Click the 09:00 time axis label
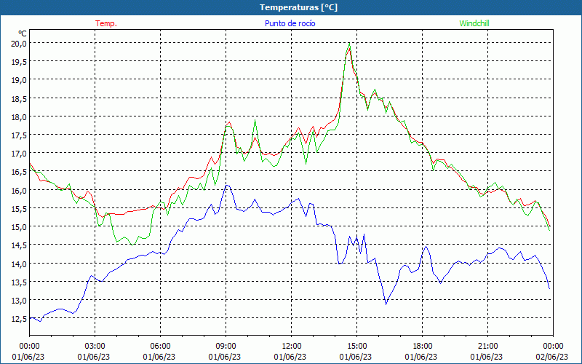 pos(226,347)
